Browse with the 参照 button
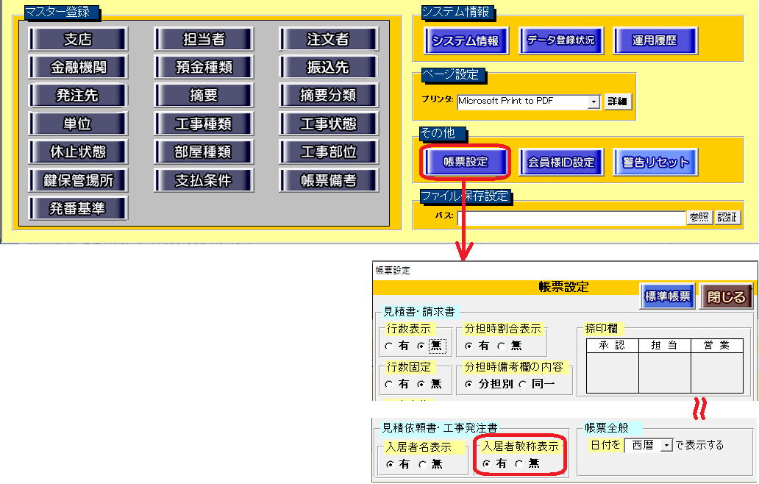This screenshot has width=759, height=484. pyautogui.click(x=699, y=218)
